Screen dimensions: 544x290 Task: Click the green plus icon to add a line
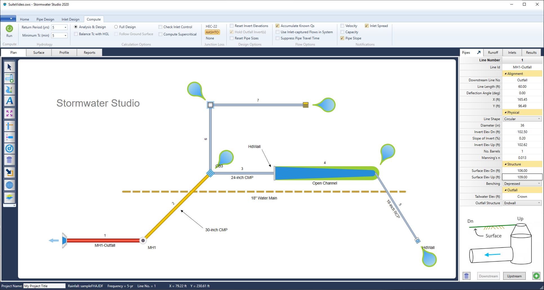[536, 276]
